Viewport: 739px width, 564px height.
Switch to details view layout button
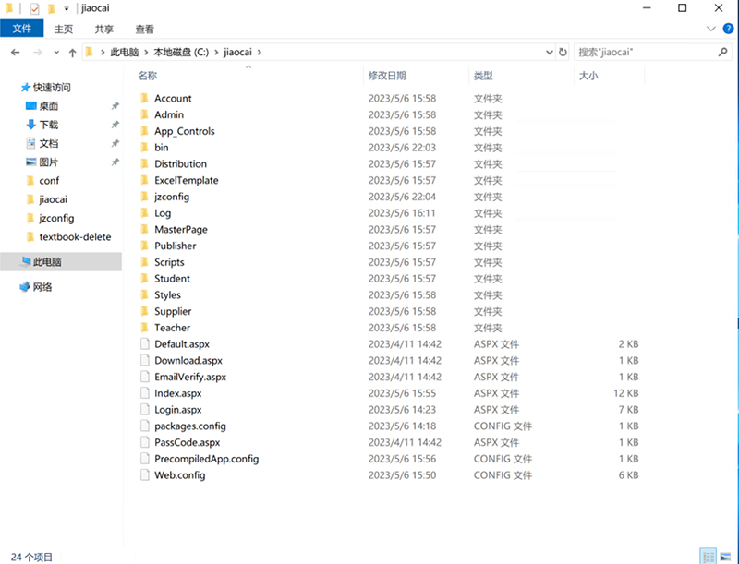click(x=708, y=557)
